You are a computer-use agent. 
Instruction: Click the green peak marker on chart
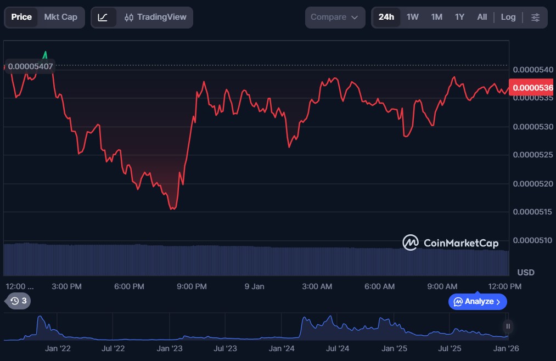[46, 55]
